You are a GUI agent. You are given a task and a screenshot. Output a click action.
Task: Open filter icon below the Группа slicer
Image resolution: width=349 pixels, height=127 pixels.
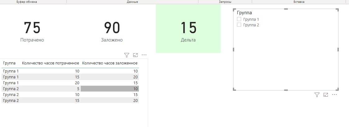pos(317,95)
